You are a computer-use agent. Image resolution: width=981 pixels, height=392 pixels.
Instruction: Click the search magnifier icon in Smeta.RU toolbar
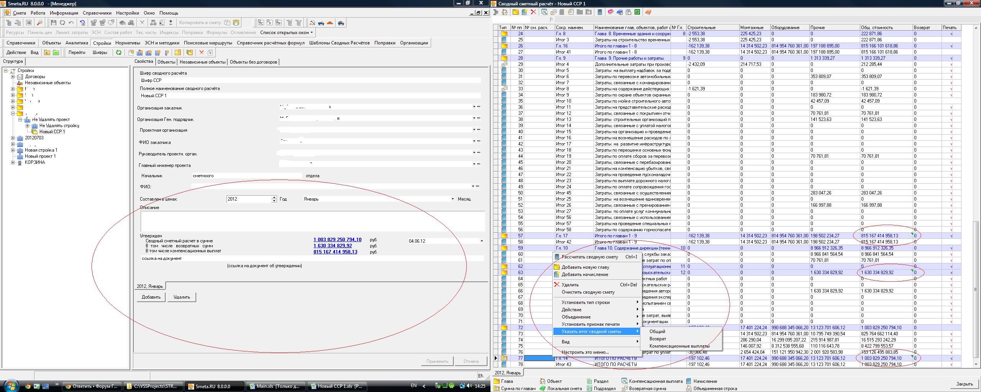(39, 23)
